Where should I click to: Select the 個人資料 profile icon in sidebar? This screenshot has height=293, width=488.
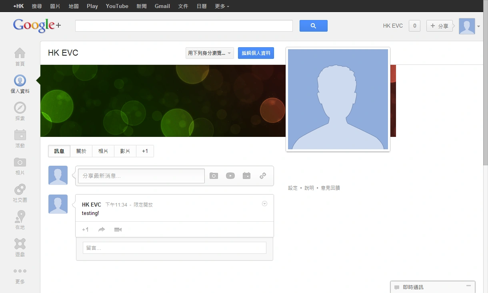20,80
